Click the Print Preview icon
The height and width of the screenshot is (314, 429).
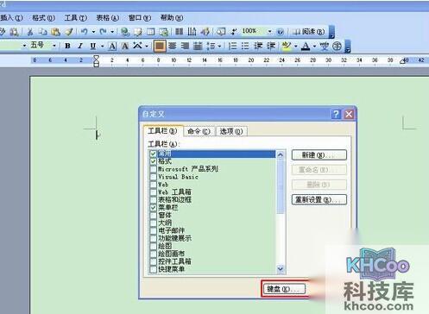tap(14, 32)
